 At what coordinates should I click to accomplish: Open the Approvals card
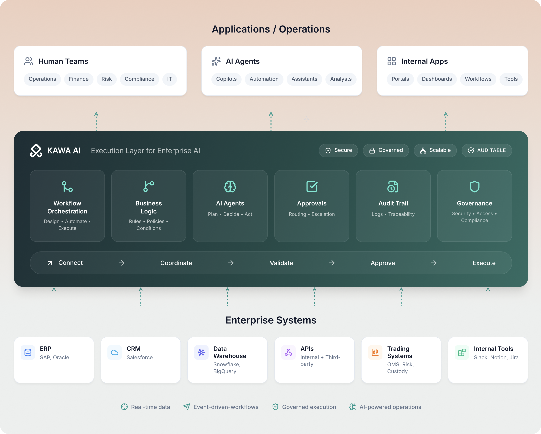(x=312, y=206)
